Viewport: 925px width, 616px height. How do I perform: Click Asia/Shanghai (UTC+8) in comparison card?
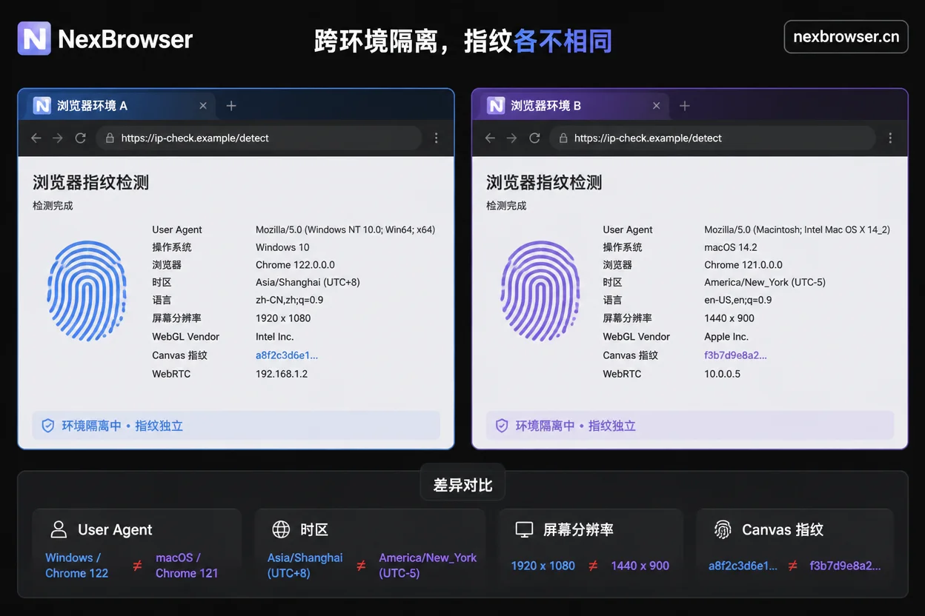(x=305, y=566)
